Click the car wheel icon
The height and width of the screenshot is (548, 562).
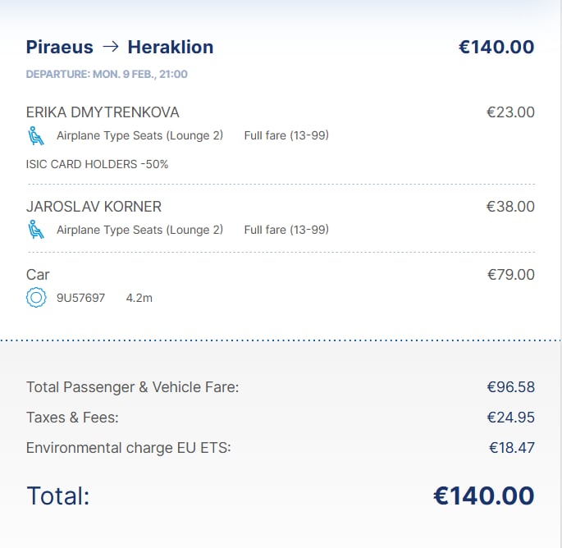(35, 298)
